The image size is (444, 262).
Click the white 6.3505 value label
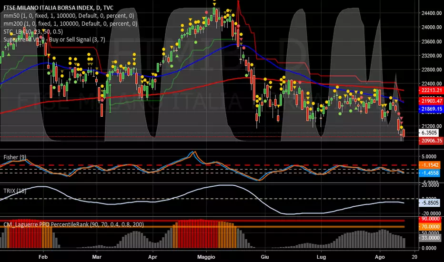[x=429, y=132]
